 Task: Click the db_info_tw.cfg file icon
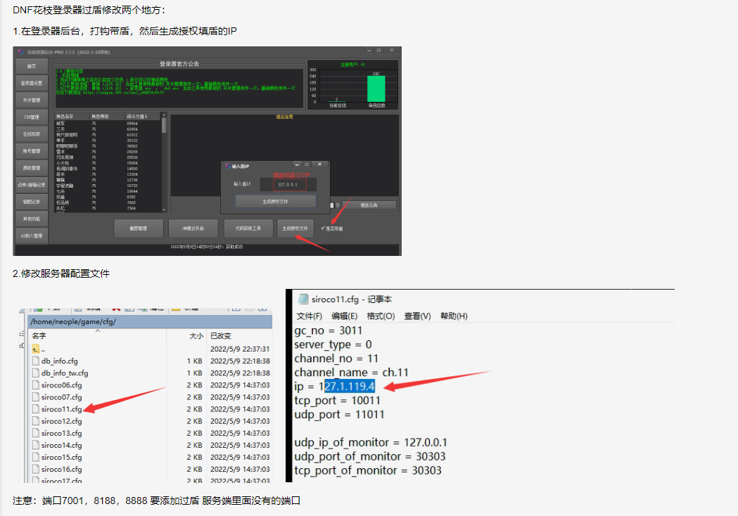[x=36, y=373]
